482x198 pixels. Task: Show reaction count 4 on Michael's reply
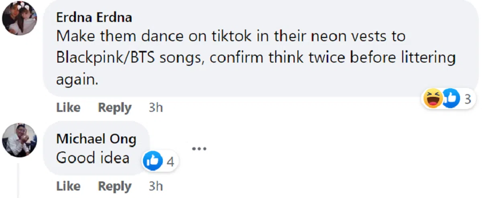tap(170, 162)
